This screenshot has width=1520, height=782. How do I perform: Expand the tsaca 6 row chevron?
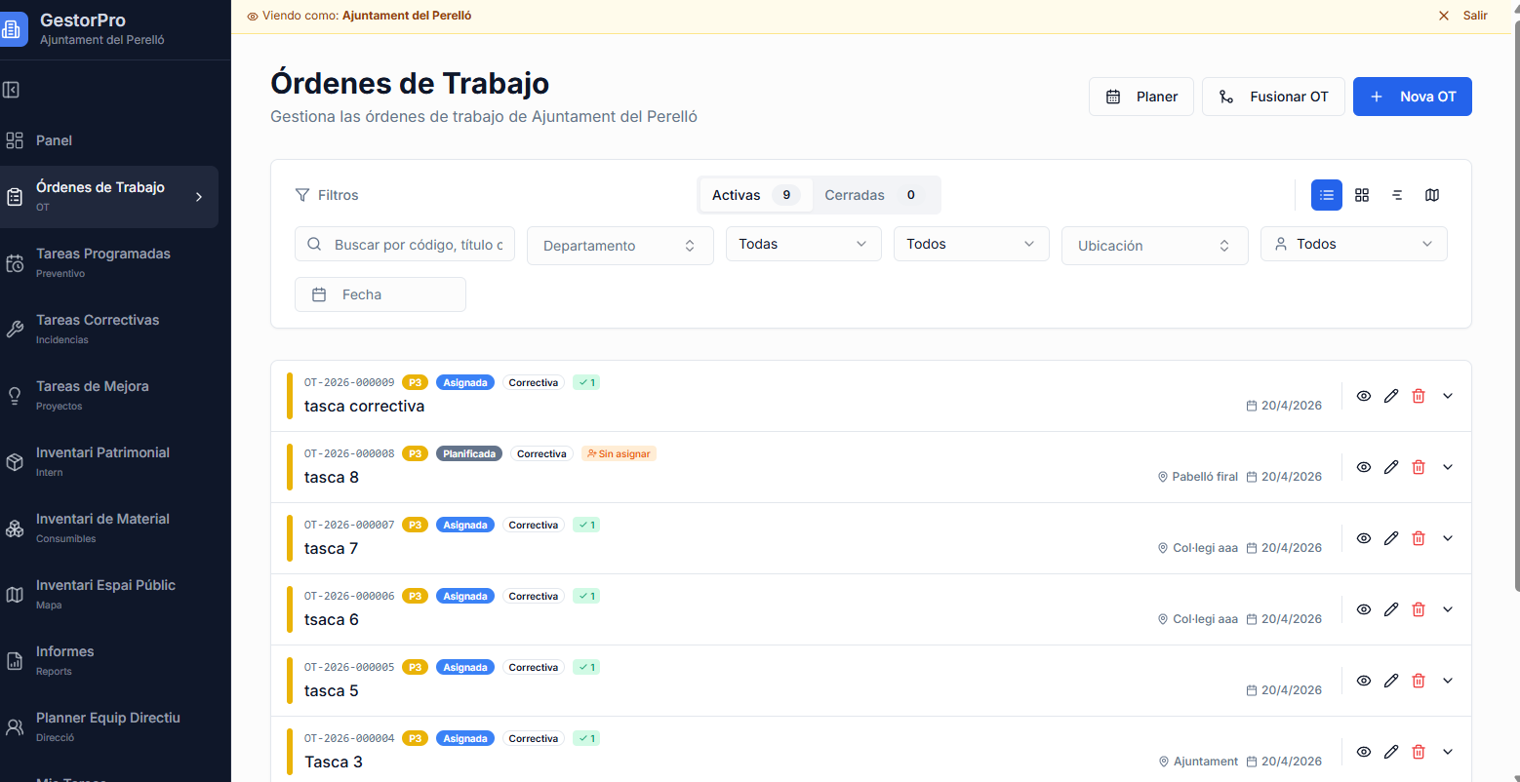coord(1448,609)
